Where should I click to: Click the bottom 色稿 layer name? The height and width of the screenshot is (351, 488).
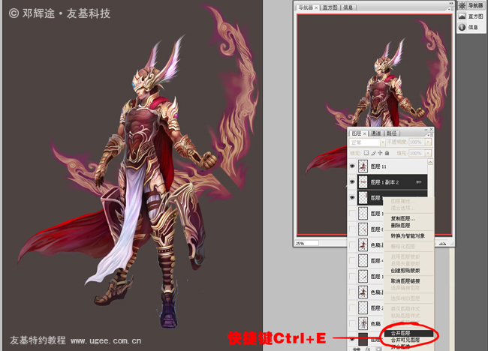(x=375, y=324)
